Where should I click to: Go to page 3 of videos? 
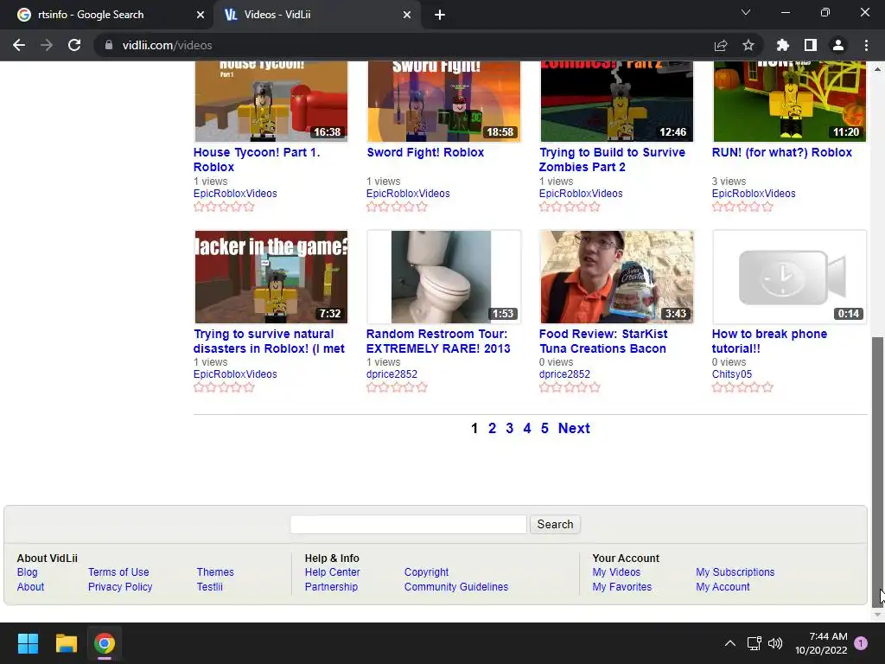pyautogui.click(x=510, y=429)
